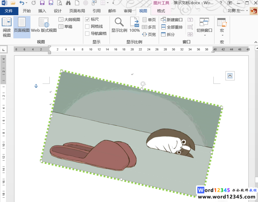This screenshot has width=258, height=202.
Task: Click the touch/mouse mode circle icon
Action: [86, 3]
